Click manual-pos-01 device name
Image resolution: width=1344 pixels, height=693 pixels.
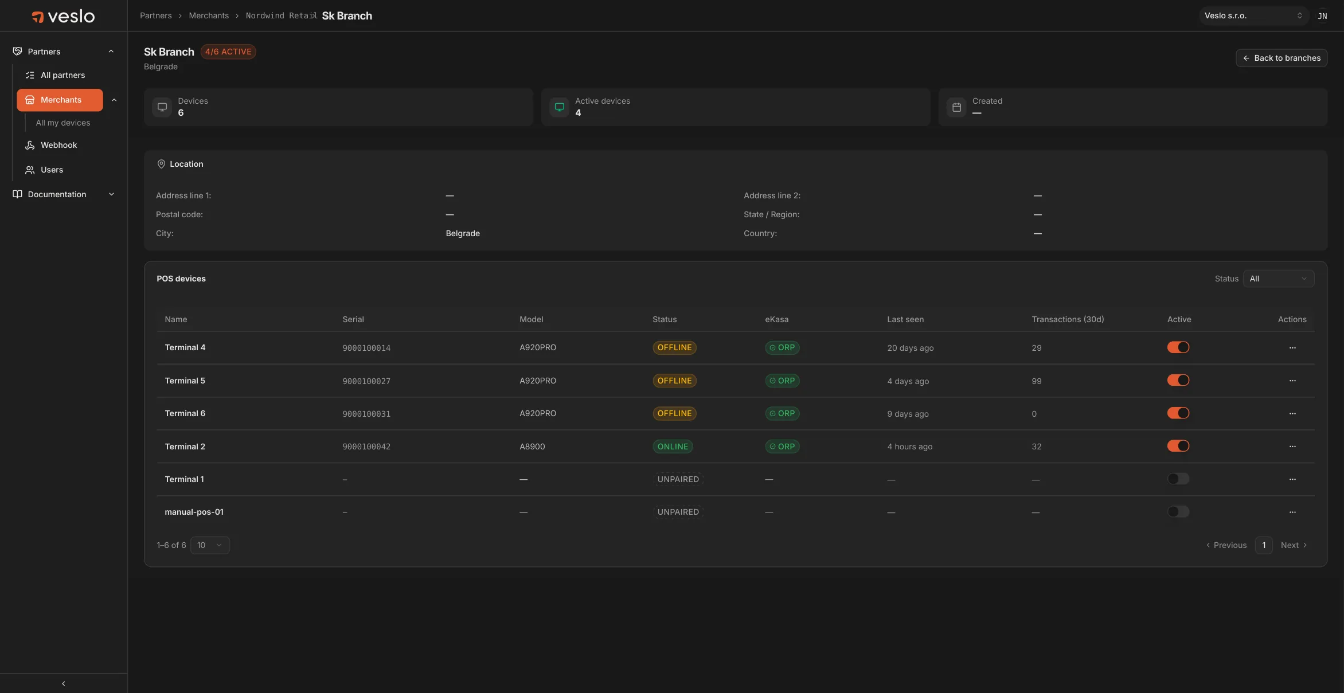pos(194,512)
